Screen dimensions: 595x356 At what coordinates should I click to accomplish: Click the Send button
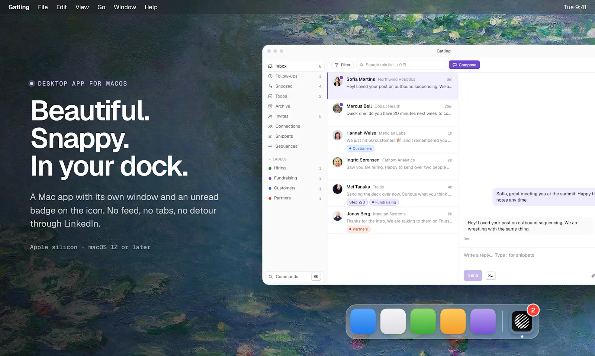[473, 275]
